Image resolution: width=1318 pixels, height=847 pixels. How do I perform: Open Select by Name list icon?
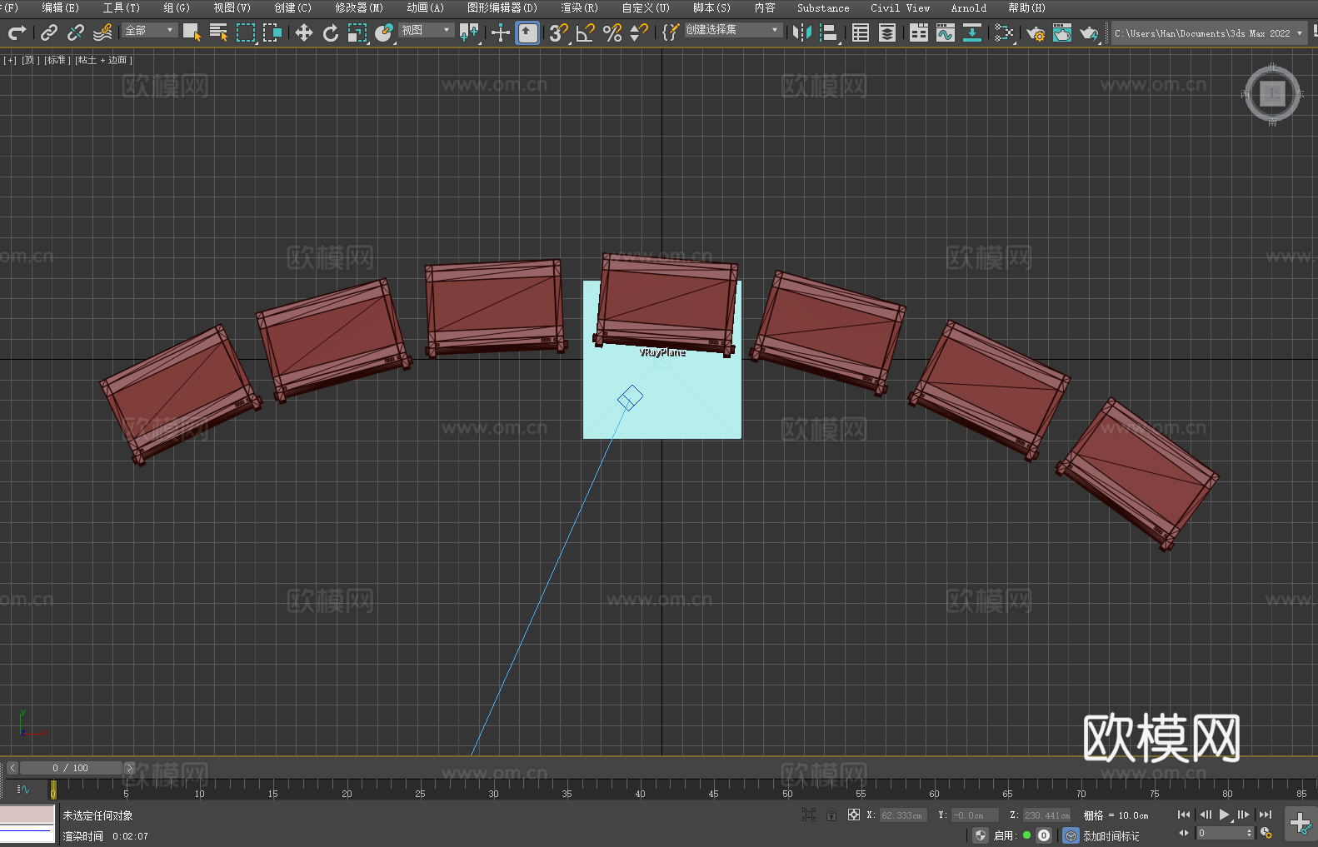click(x=218, y=32)
